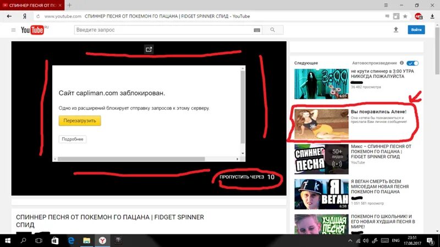Open the Вы понравились Алене! ad title
440x247 pixels.
point(378,112)
